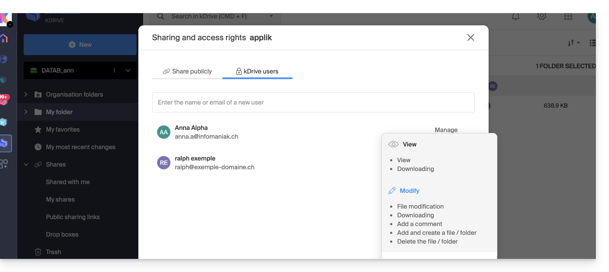Expand the DATAB_ann drive dropdown
The height and width of the screenshot is (272, 609).
pos(128,70)
